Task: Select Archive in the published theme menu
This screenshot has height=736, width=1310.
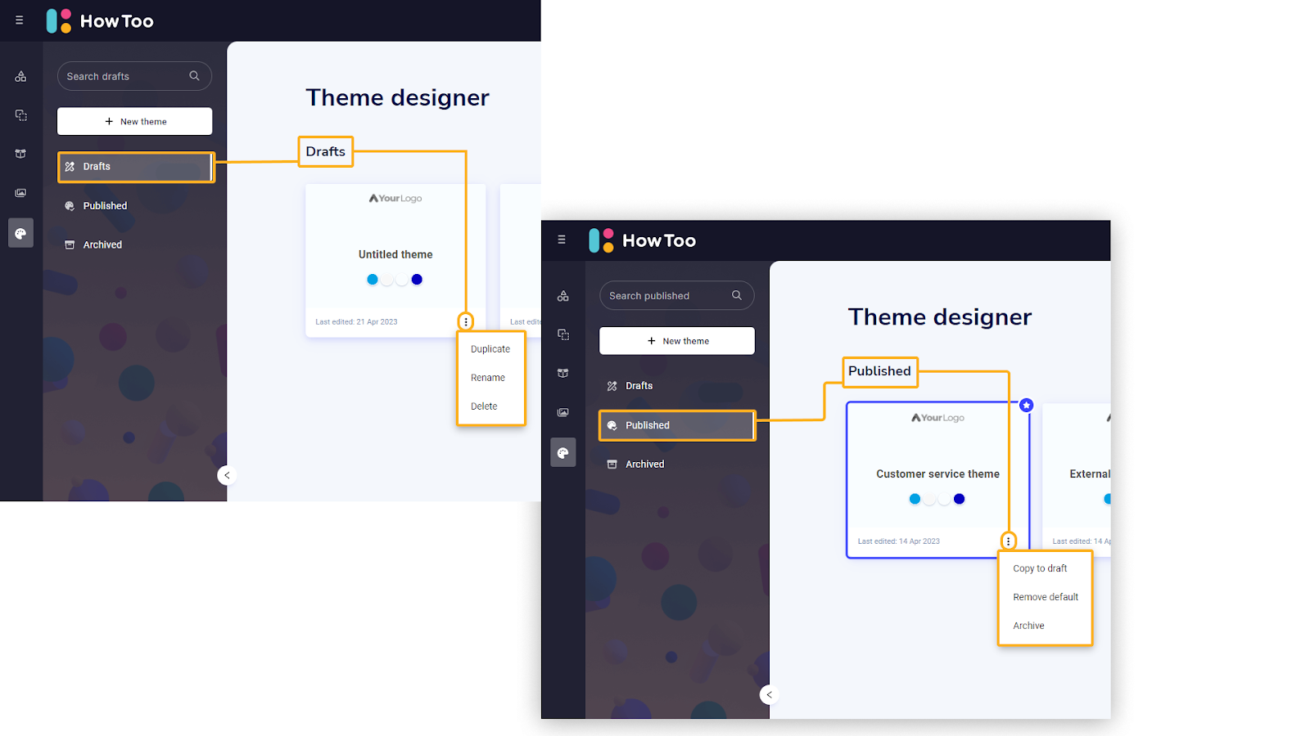Action: (x=1028, y=626)
